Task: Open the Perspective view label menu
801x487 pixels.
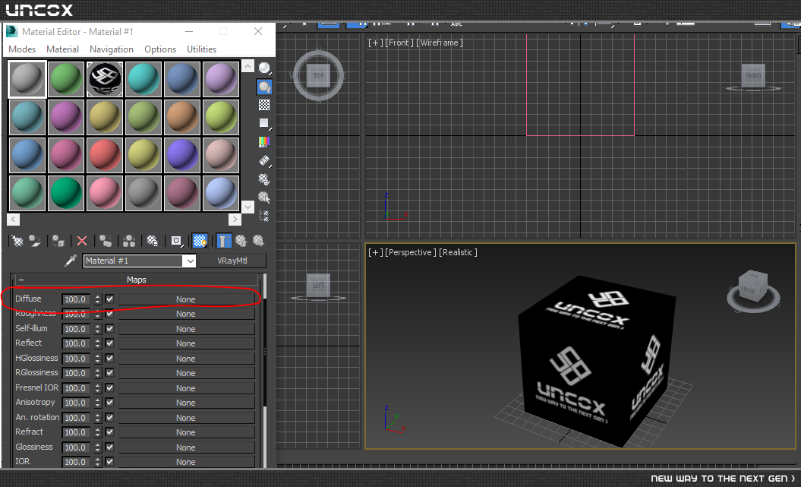Action: coord(411,252)
